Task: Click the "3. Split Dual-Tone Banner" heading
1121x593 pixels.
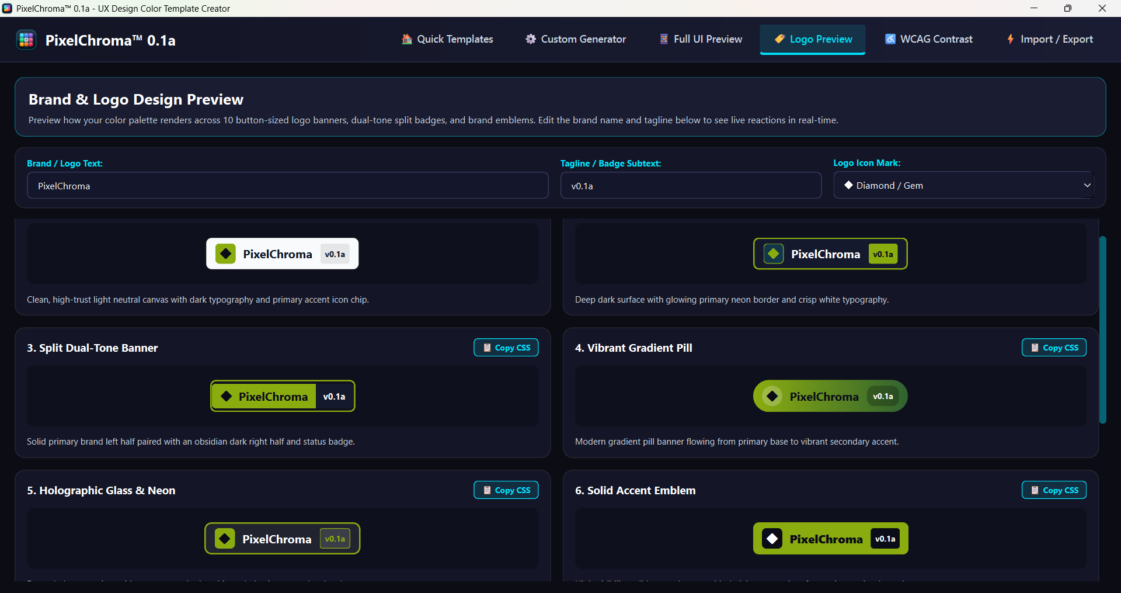Action: click(92, 348)
